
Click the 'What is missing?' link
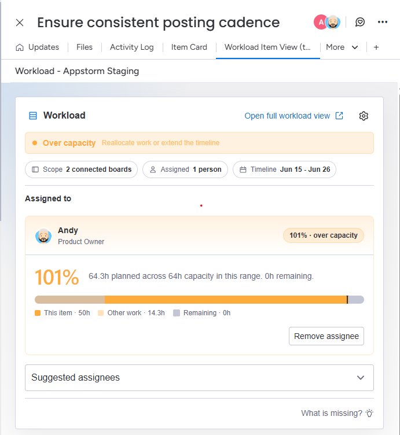click(332, 413)
